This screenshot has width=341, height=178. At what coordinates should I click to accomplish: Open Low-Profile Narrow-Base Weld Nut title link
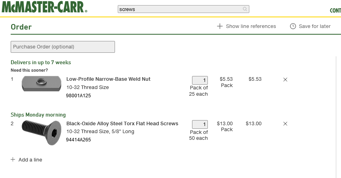click(108, 79)
